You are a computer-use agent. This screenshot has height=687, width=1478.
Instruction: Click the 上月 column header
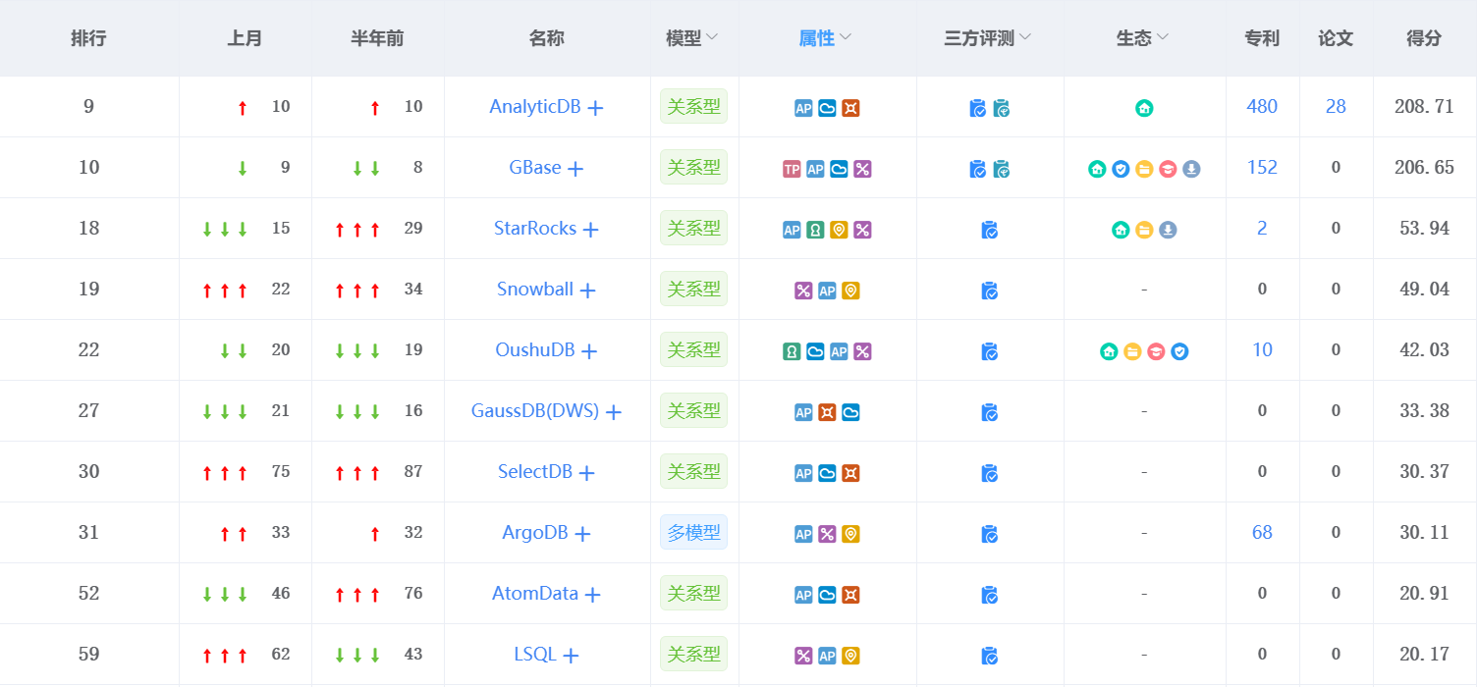245,38
